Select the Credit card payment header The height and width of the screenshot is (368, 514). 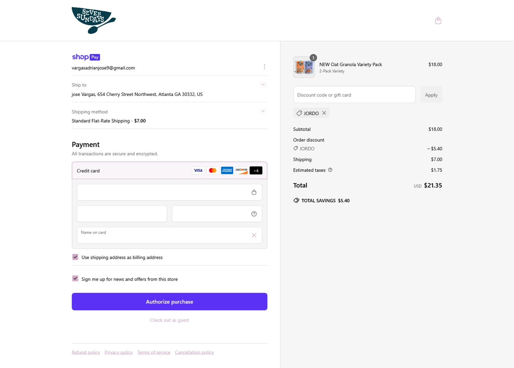click(x=169, y=170)
